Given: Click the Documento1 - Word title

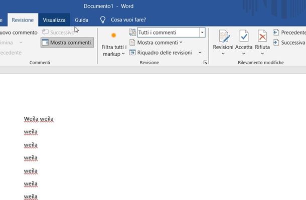Looking at the screenshot, I should coord(108,6).
